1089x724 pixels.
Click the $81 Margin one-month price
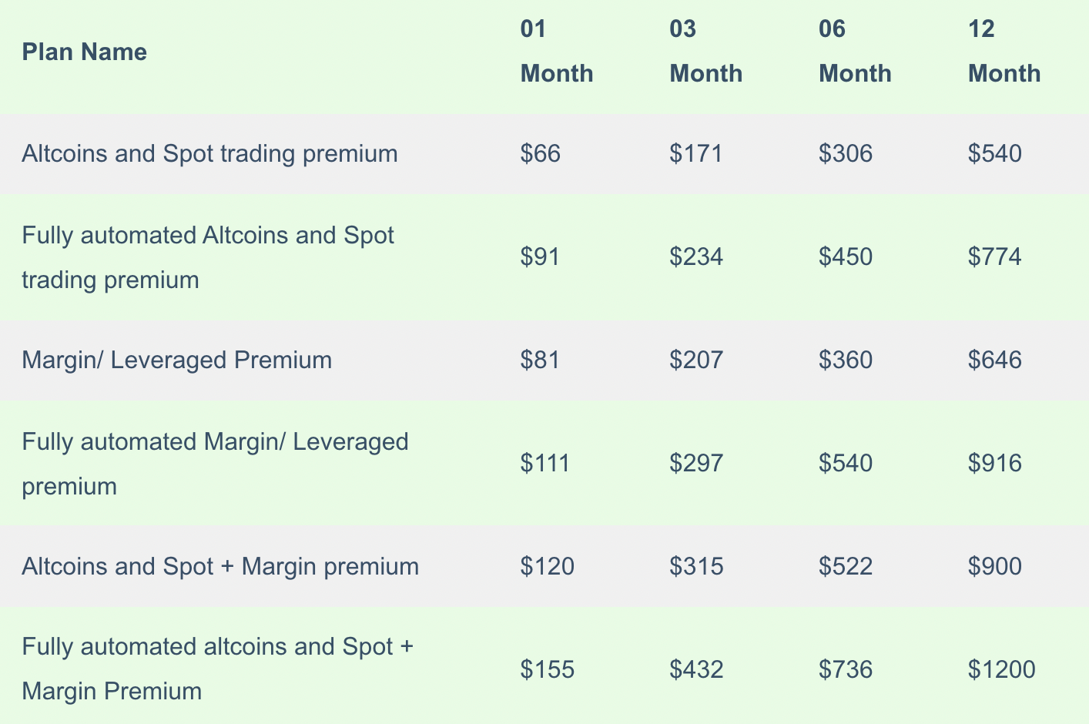tap(541, 360)
